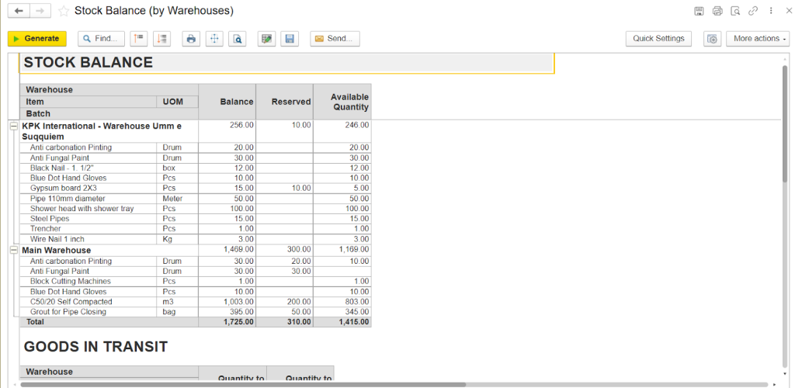Image resolution: width=795 pixels, height=388 pixels.
Task: Print the report using toolbar printer icon
Action: point(191,39)
